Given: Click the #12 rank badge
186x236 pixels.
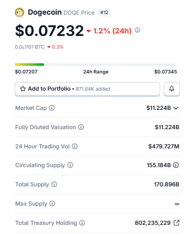Looking at the screenshot, I should 104,13.
